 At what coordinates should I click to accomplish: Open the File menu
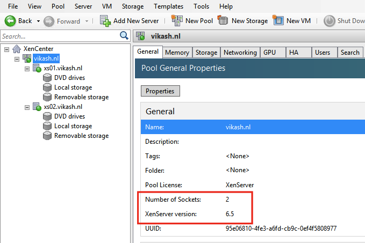click(13, 6)
